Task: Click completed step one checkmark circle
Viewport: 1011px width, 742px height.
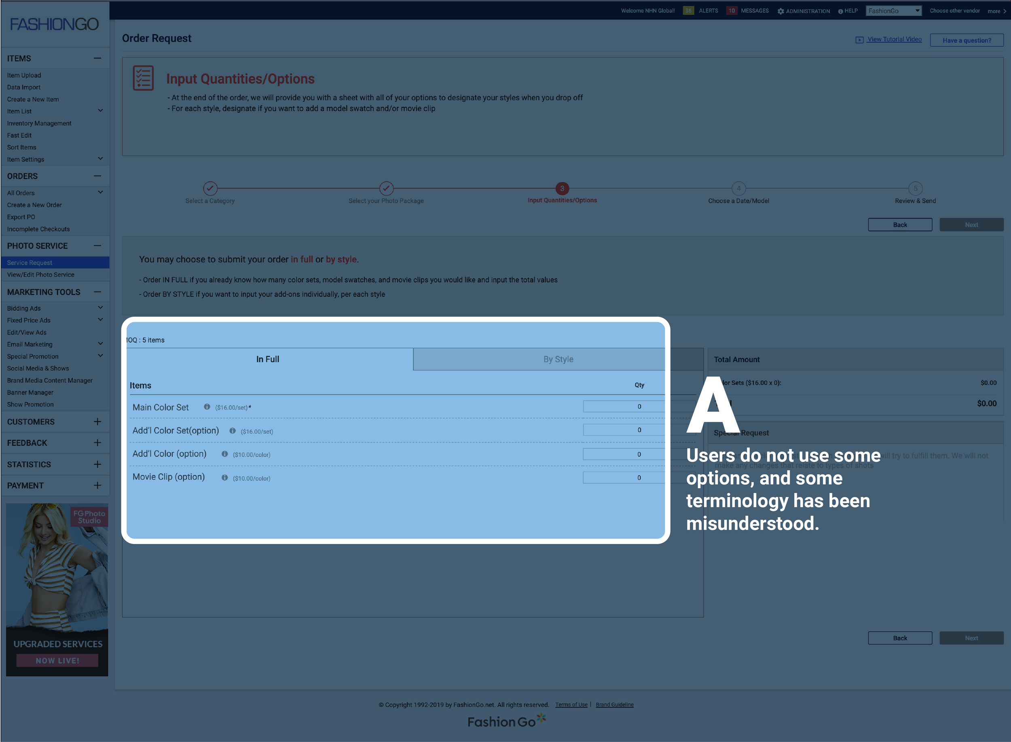Action: (210, 188)
